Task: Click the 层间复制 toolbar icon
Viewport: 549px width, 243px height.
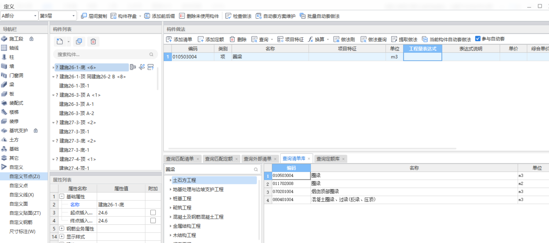Action: point(84,16)
